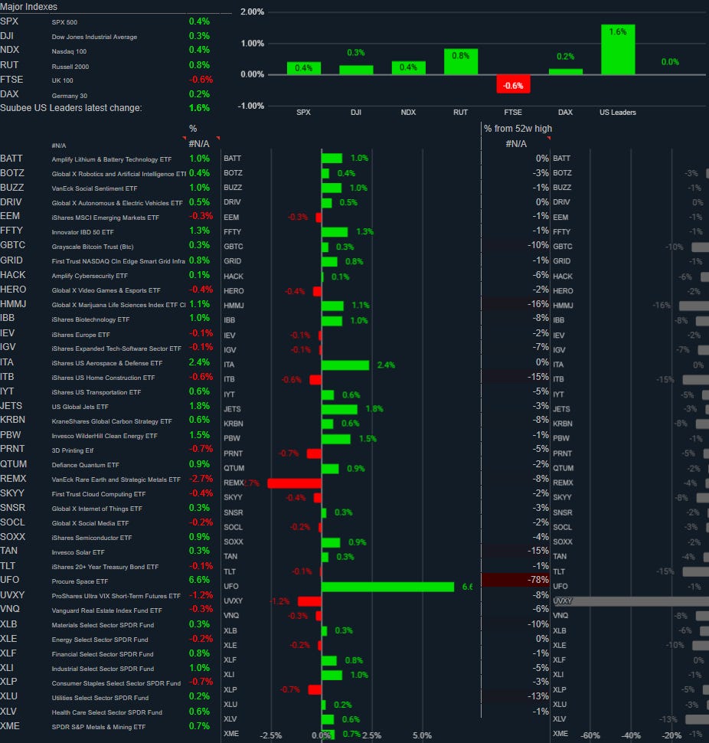Click "Global X Marijuana Life Sciences Index" cell
709x743 pixels.
tap(119, 305)
